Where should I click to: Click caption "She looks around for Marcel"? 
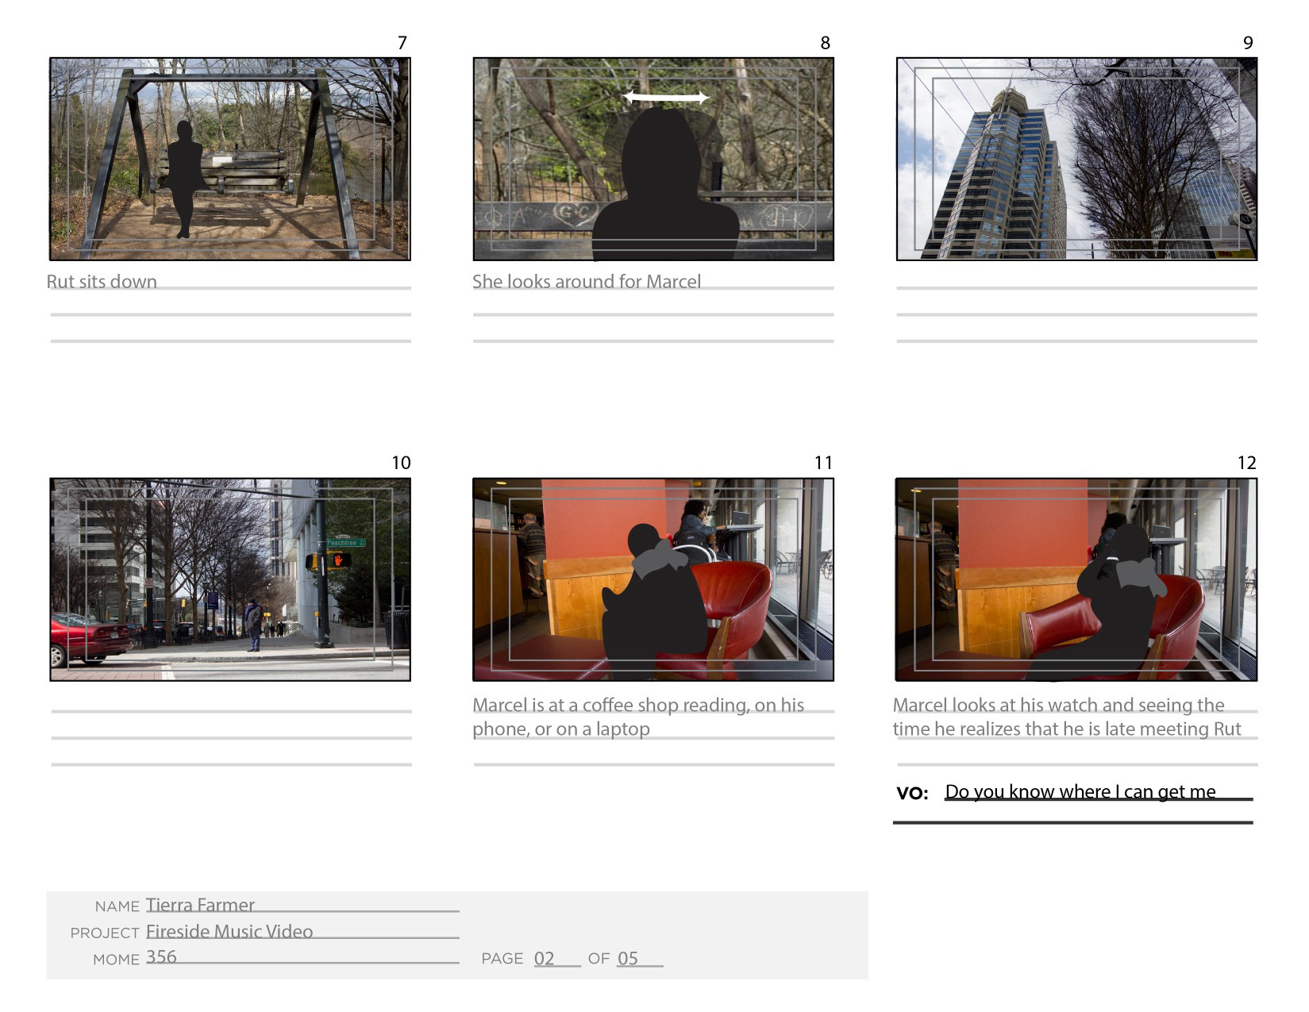(587, 282)
